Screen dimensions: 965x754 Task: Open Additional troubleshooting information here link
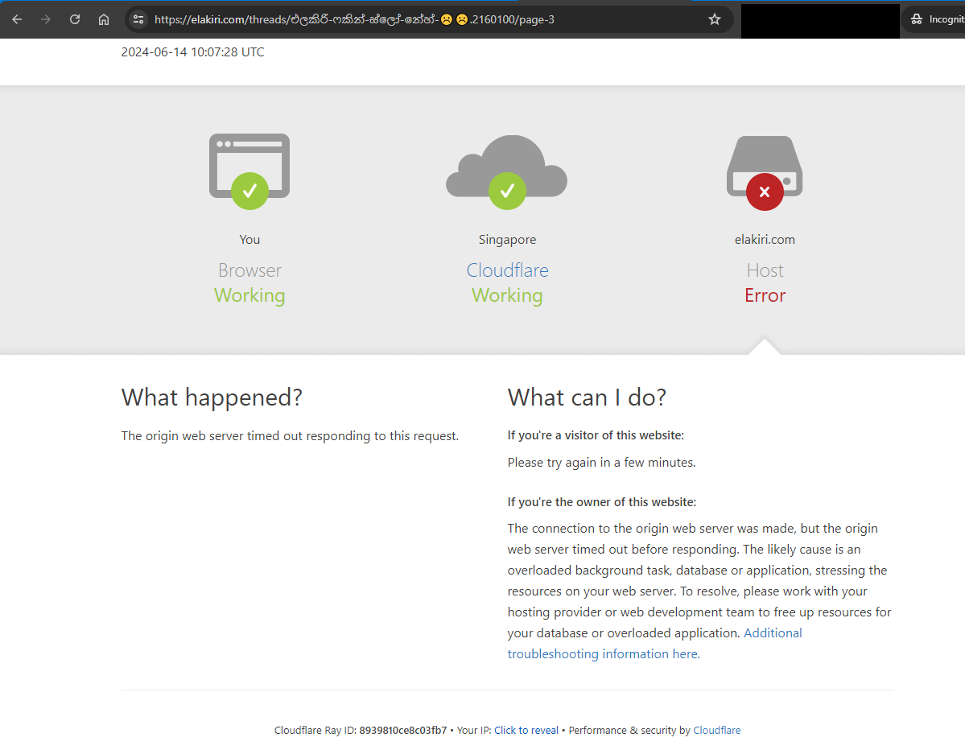pos(654,643)
